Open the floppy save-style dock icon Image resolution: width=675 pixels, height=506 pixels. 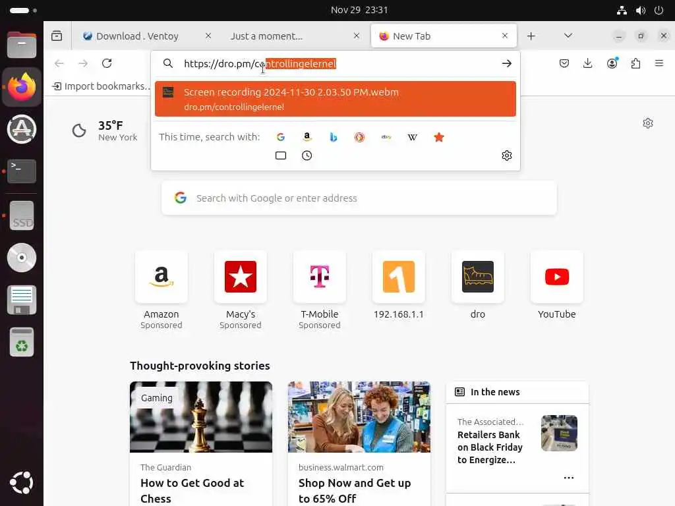click(x=22, y=300)
